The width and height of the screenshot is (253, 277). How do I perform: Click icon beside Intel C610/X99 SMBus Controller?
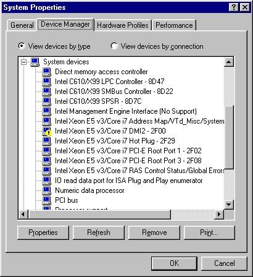tap(46, 92)
